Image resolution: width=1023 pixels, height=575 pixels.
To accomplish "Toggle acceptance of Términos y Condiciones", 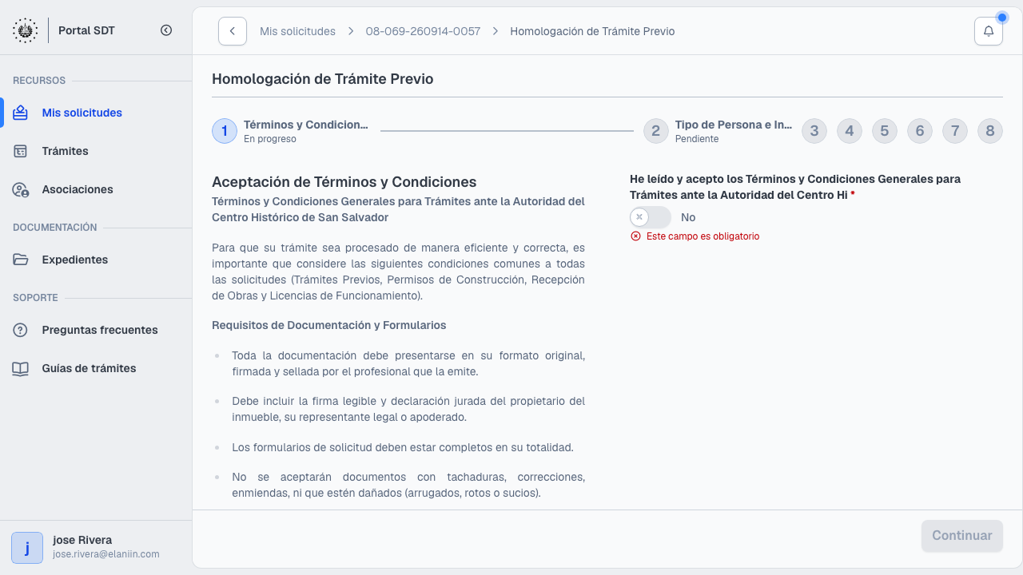I will [651, 217].
